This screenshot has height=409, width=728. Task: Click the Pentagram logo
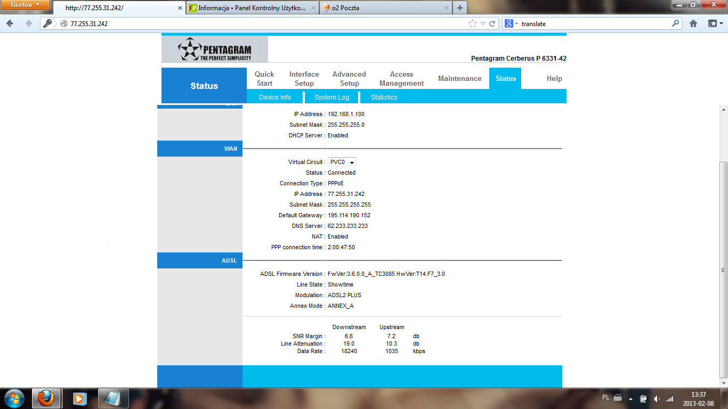point(215,50)
